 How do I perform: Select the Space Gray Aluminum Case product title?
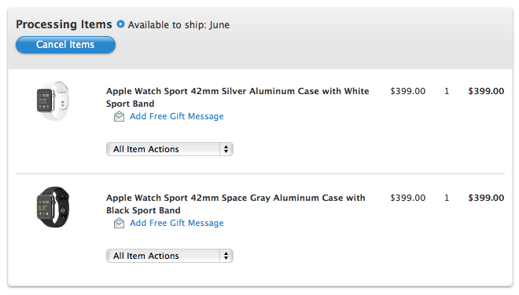[x=236, y=204]
